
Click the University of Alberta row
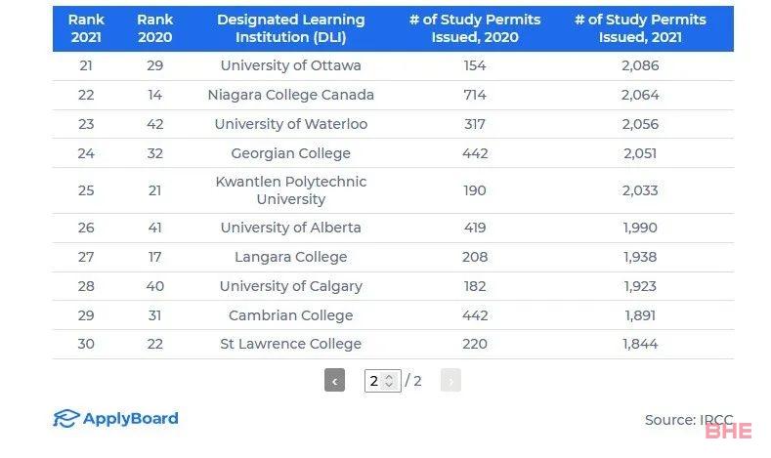coord(394,228)
